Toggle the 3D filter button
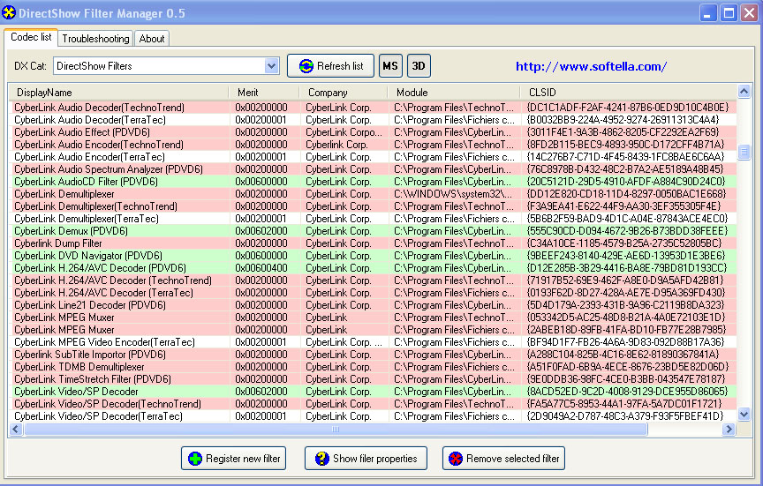Screen dimensions: 763x486 (x=419, y=65)
